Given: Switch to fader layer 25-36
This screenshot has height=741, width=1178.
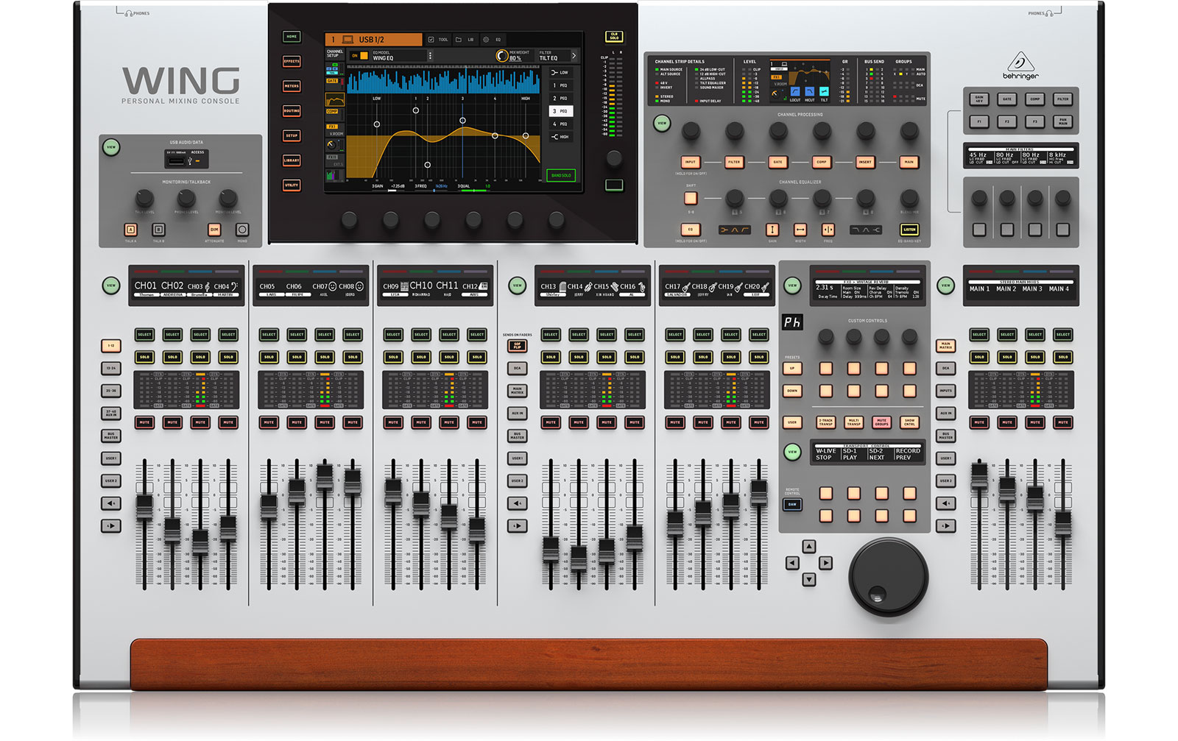Looking at the screenshot, I should tap(111, 391).
